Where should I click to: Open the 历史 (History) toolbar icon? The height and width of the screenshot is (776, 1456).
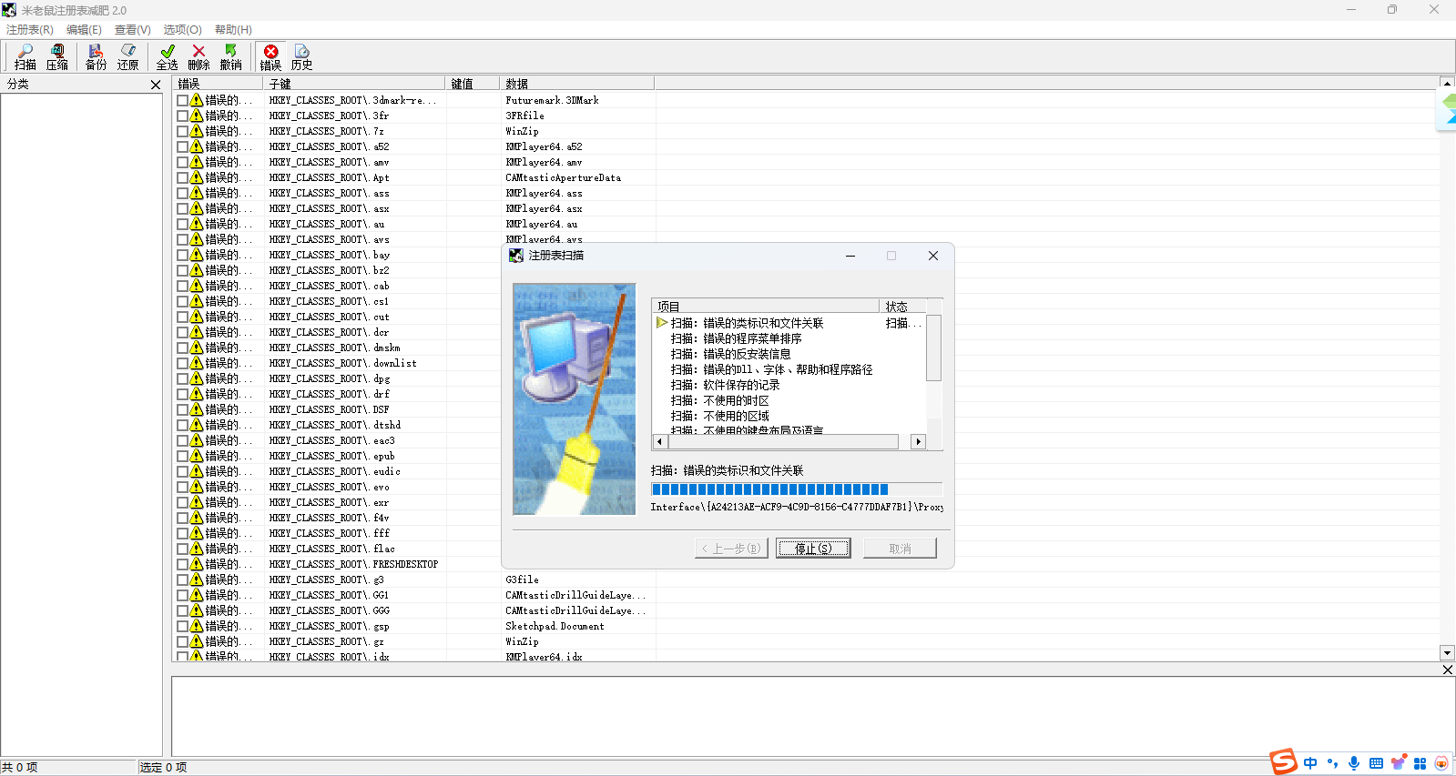[x=302, y=56]
